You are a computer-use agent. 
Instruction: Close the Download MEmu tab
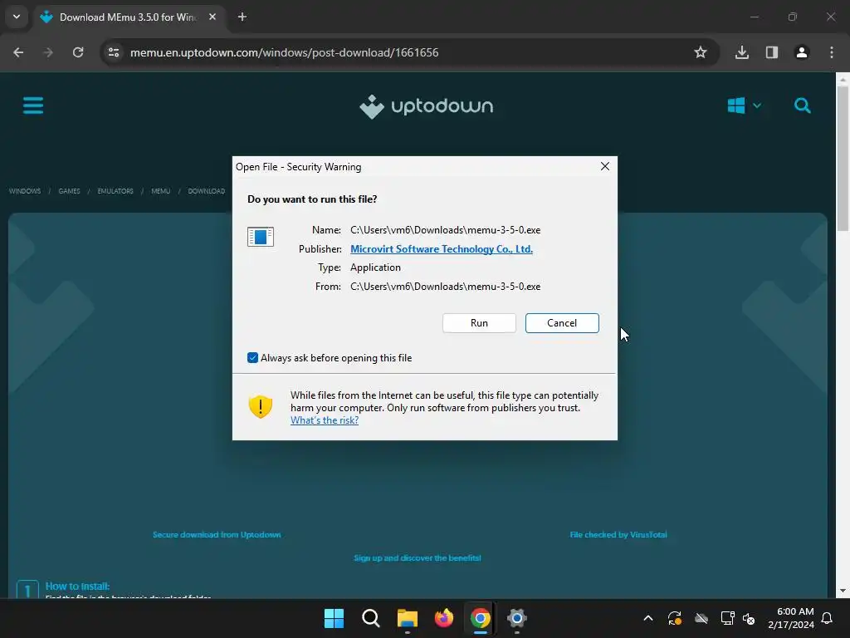click(212, 17)
